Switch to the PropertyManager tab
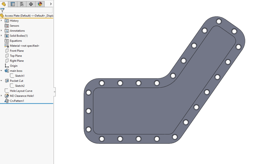265x164 pixels. [x=12, y=4]
